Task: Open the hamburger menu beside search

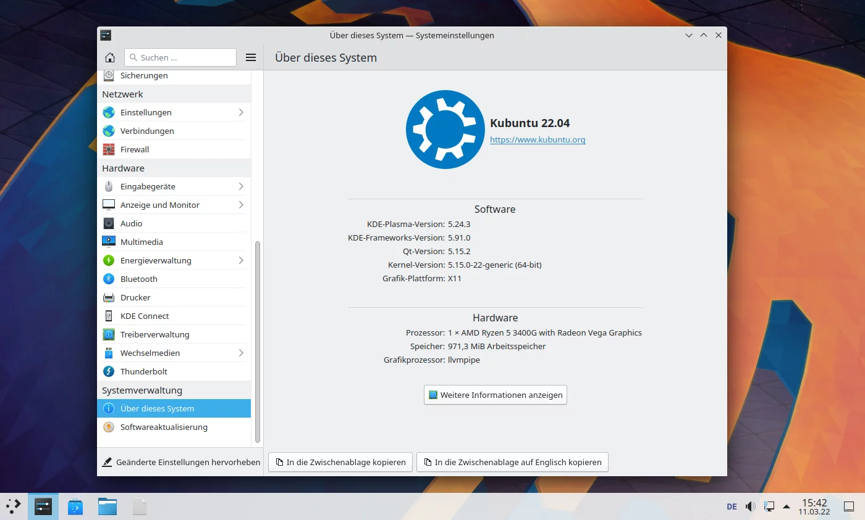Action: tap(251, 57)
